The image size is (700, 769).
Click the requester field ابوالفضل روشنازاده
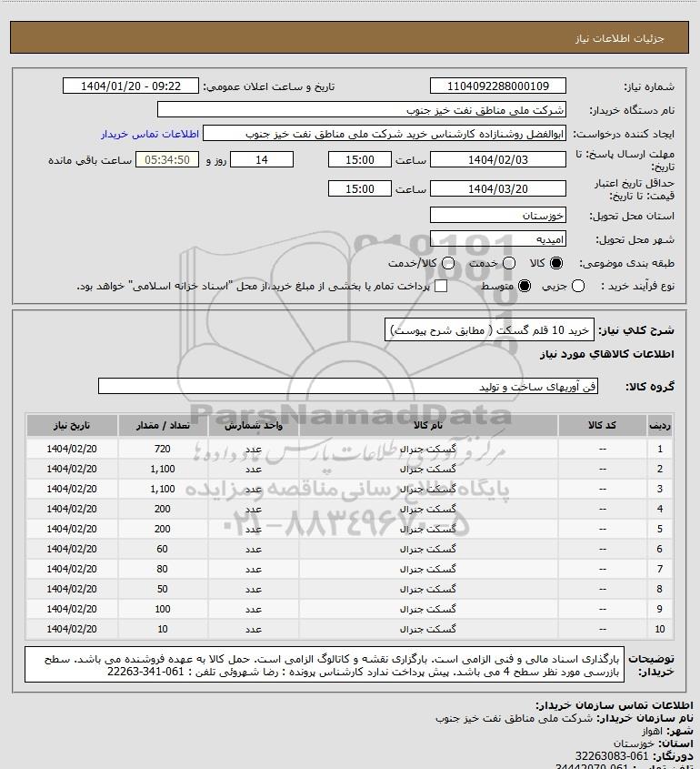(x=385, y=134)
